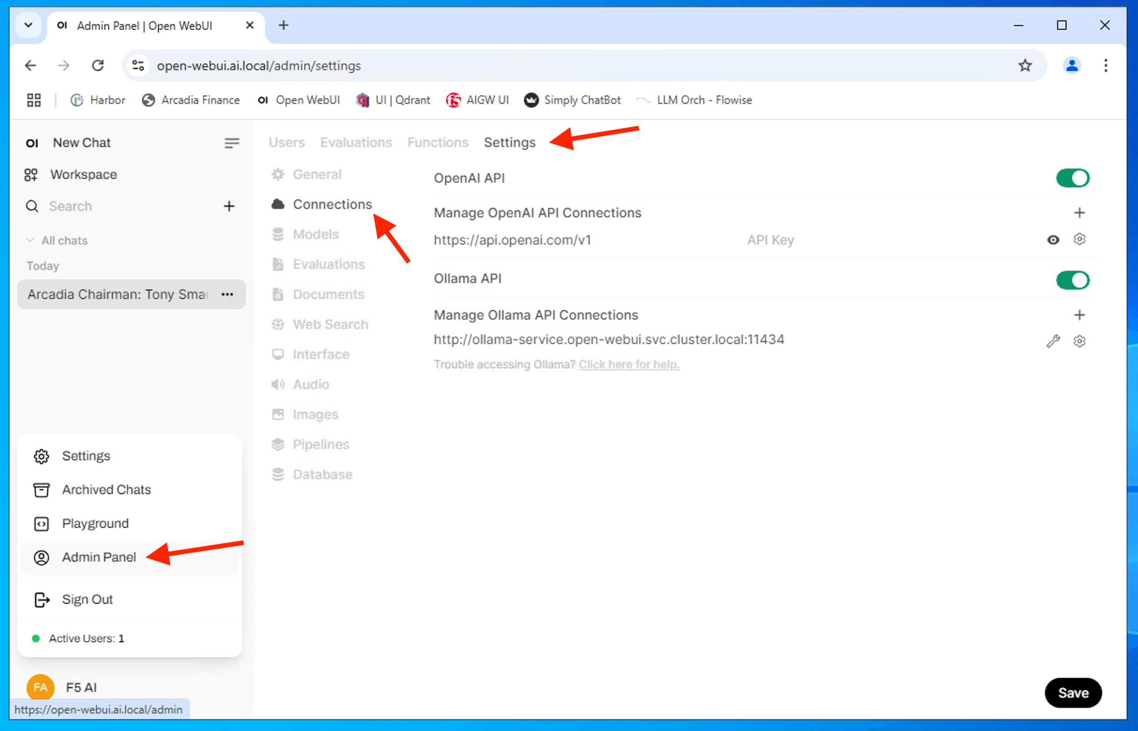The image size is (1138, 731).
Task: Click the wrench icon for Ollama connection
Action: tap(1053, 341)
